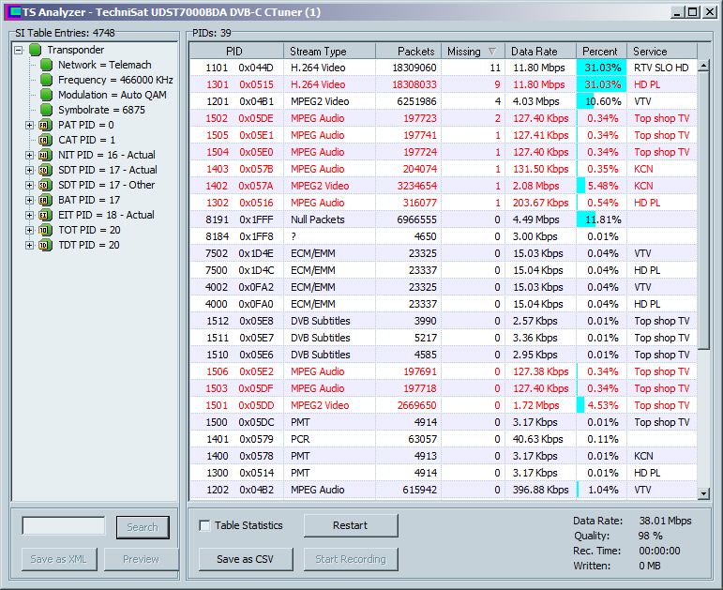
Task: Click the Transponder green node icon
Action: point(35,50)
